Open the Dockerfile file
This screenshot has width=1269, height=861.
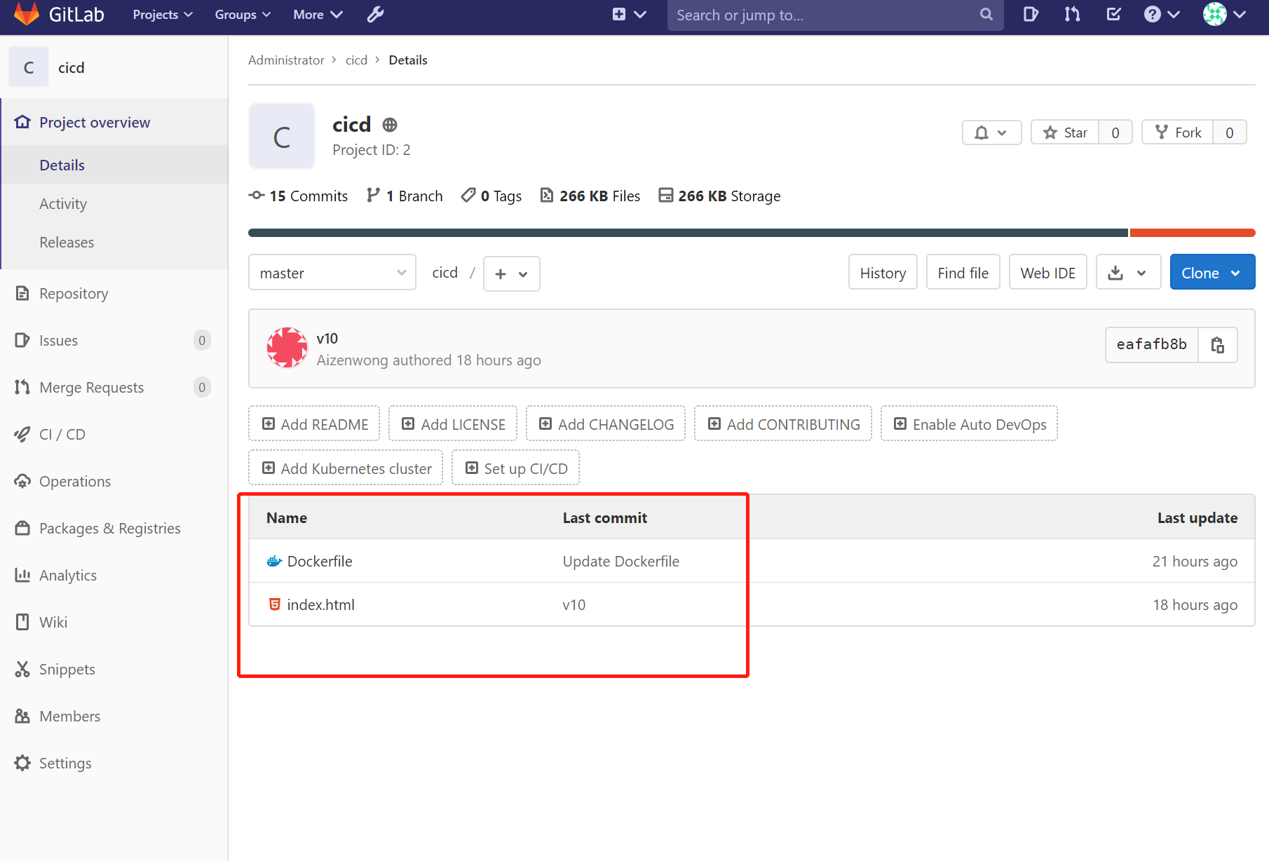320,562
